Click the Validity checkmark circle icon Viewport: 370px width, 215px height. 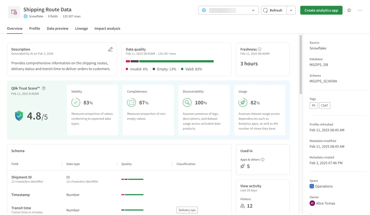point(76,103)
